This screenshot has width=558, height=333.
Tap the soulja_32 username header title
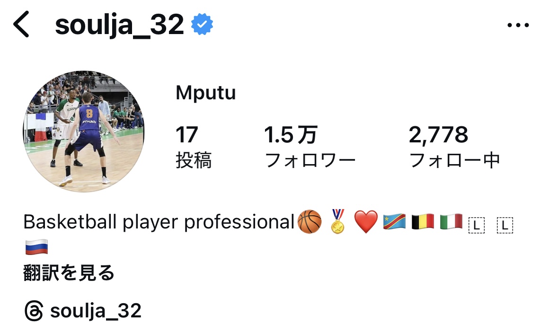click(x=119, y=25)
